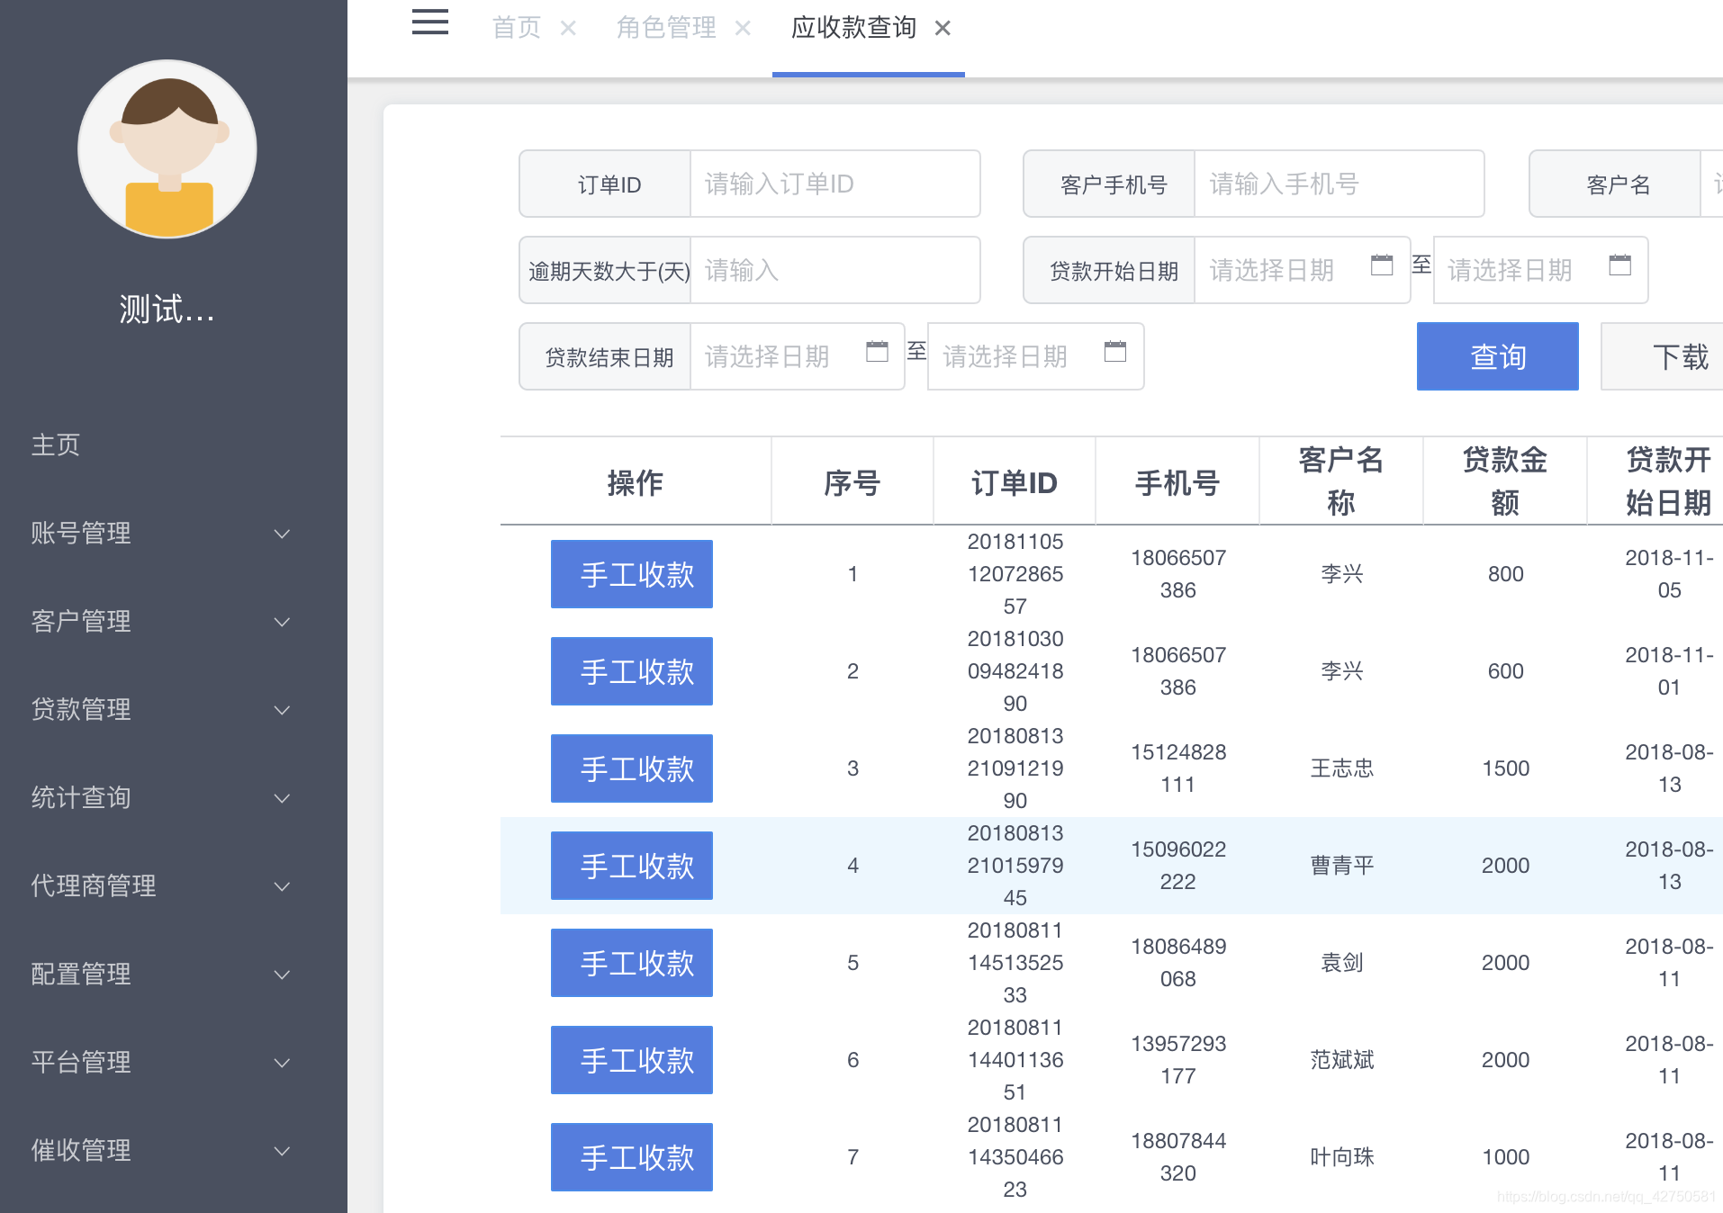Select order ID 2018110512072865 57 cell

click(x=1015, y=574)
